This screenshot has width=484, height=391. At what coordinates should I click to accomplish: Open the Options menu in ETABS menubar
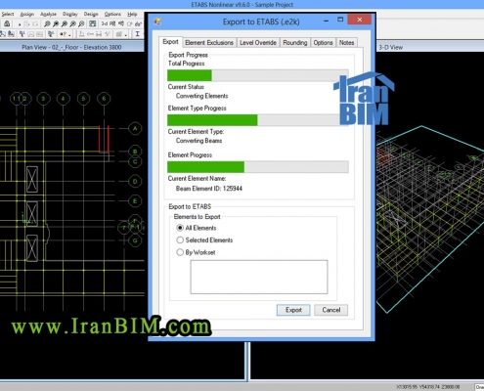(x=112, y=14)
